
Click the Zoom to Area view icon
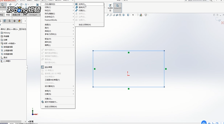point(111,15)
